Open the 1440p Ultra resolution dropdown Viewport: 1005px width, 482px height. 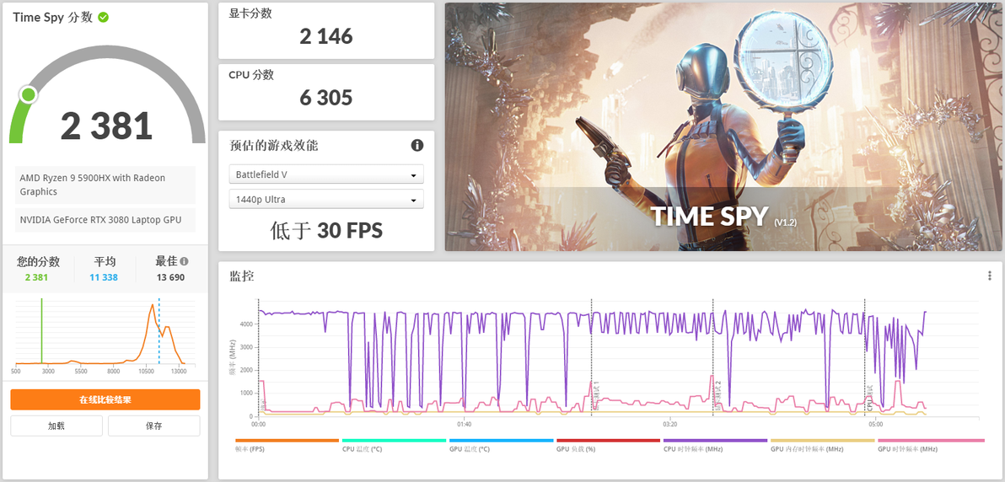tap(326, 200)
